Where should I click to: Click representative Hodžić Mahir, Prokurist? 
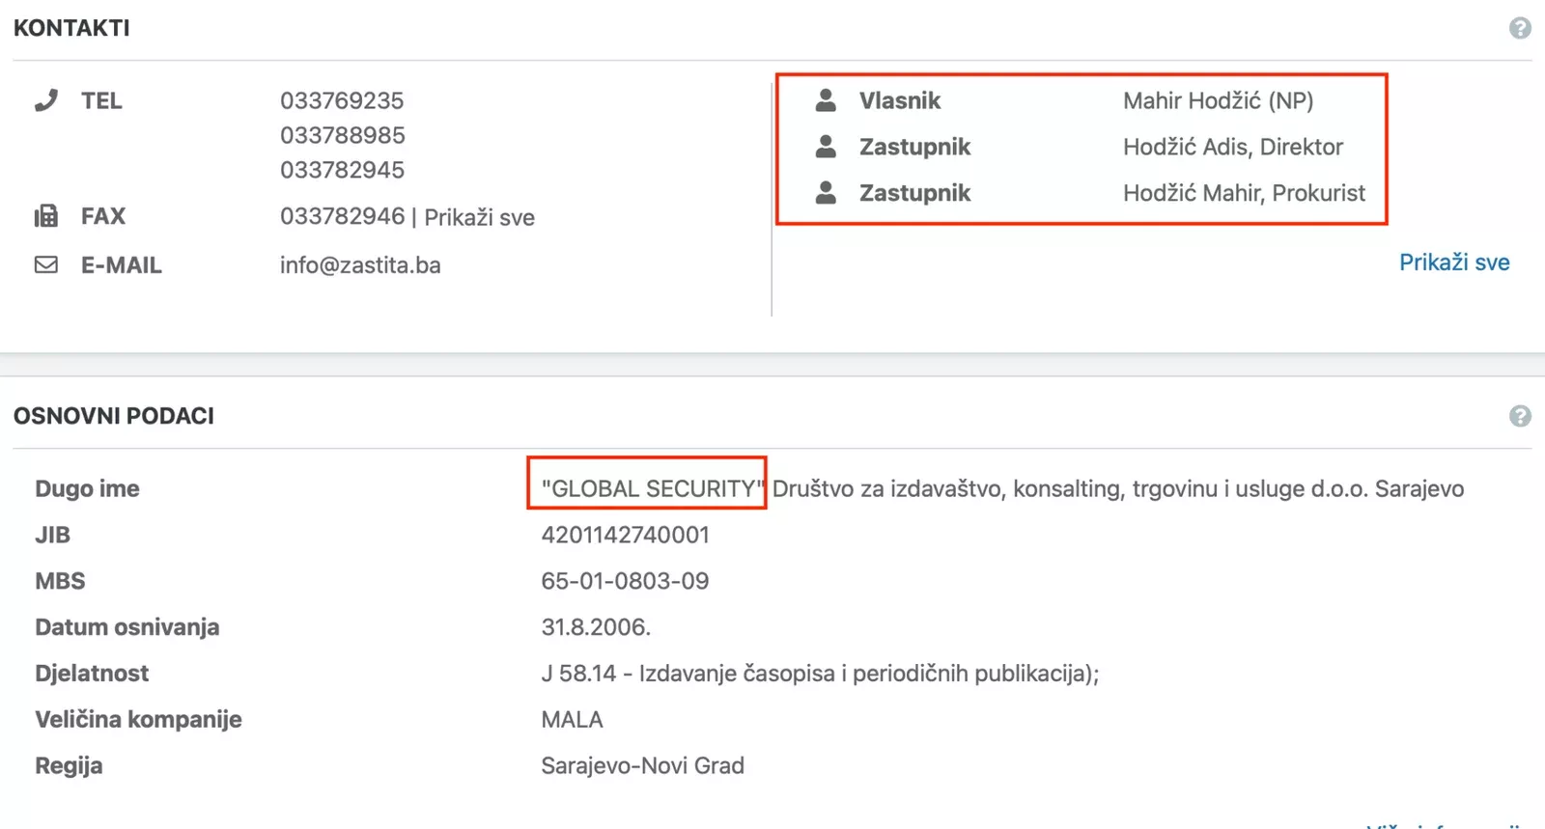(1244, 193)
